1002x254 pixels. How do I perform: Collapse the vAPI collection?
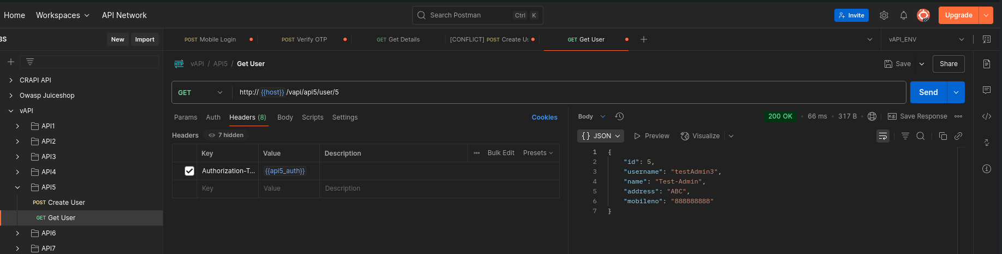click(11, 110)
